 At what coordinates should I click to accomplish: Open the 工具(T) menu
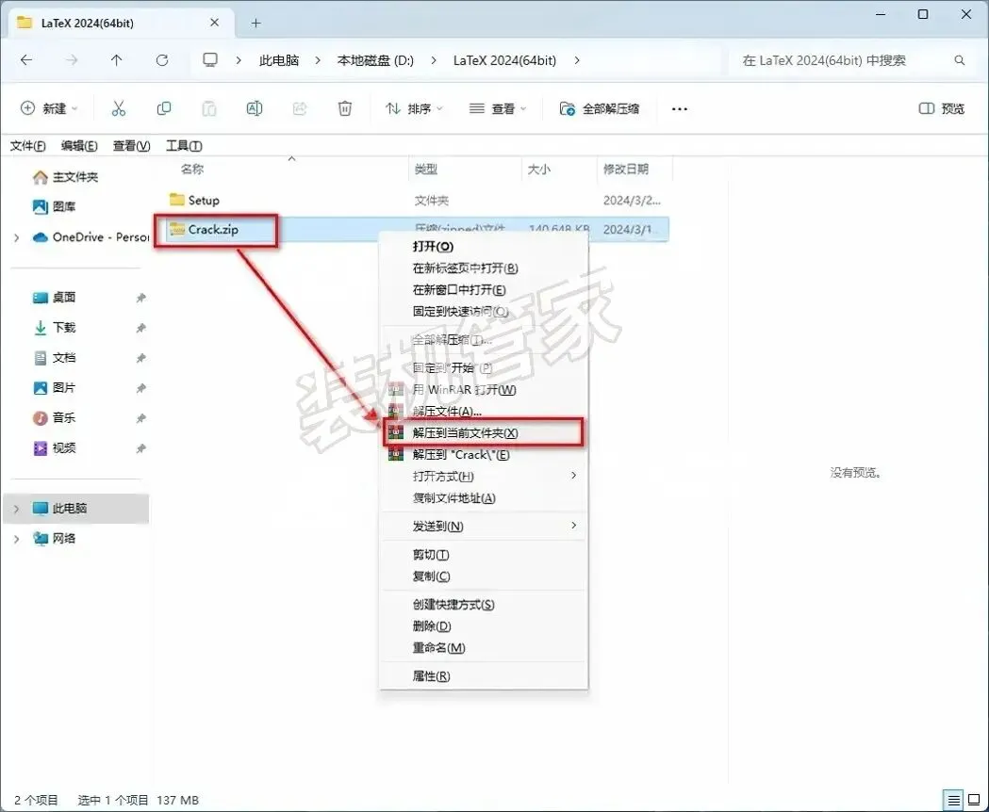pos(184,146)
